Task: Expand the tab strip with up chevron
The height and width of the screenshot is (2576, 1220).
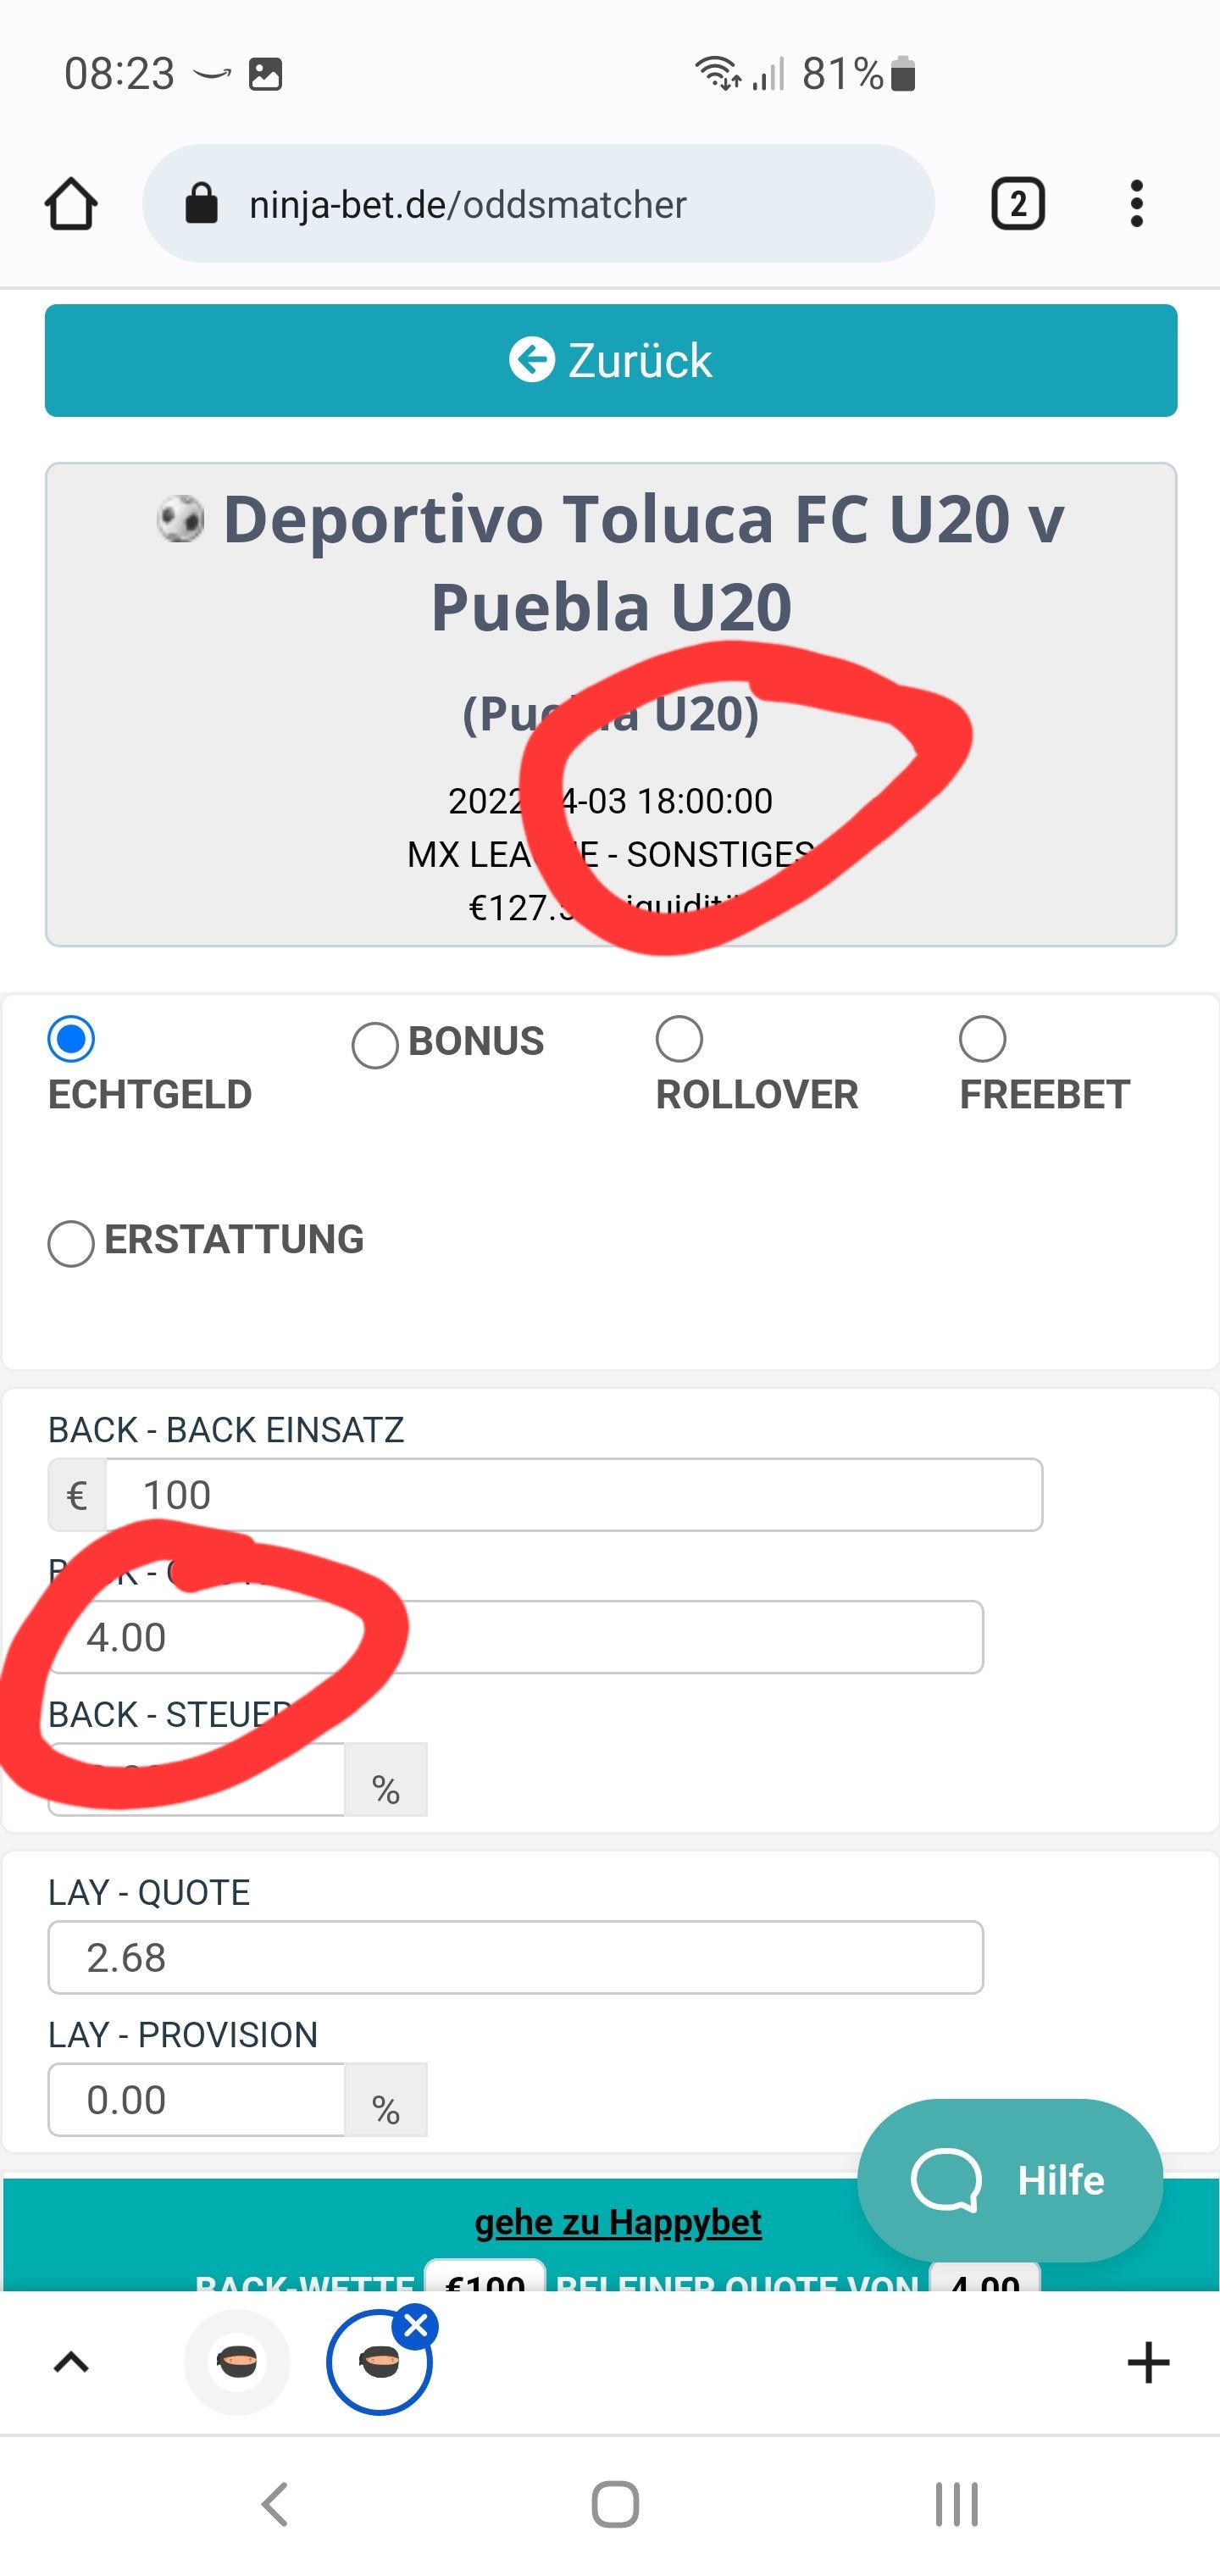Action: (x=71, y=2362)
